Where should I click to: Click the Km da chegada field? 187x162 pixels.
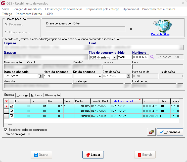point(87,76)
